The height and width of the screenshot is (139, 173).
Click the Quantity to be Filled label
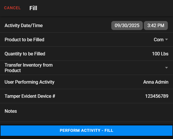25,54
